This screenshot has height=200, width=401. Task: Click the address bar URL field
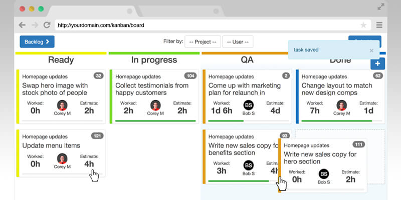[200, 25]
